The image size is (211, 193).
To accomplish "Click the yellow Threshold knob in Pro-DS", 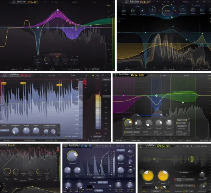I will pyautogui.click(x=148, y=176).
